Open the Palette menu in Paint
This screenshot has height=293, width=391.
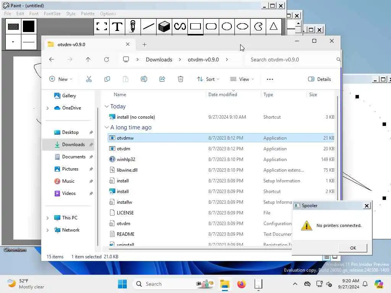87,14
